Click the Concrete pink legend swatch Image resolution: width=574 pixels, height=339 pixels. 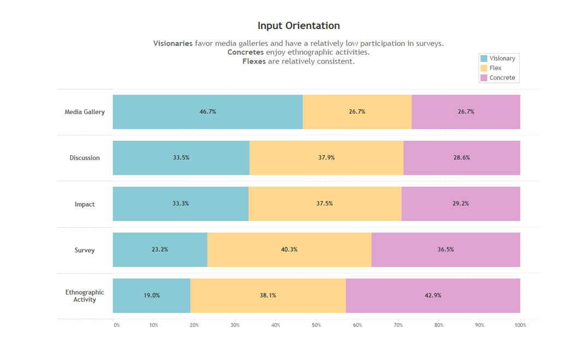483,78
